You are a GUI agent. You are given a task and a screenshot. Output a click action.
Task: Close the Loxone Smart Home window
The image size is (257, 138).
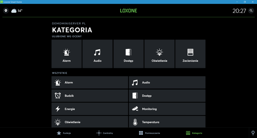(253, 2)
